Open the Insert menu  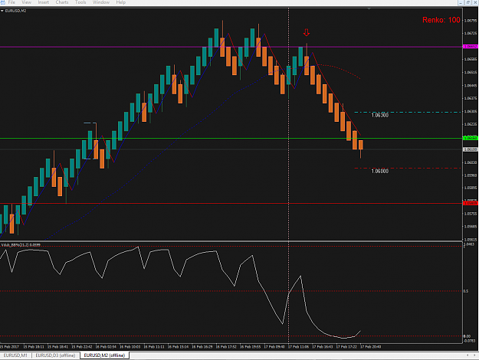point(44,2)
